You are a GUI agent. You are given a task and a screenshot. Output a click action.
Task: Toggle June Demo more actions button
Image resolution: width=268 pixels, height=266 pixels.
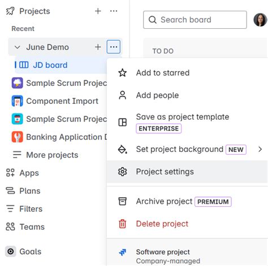(x=114, y=47)
